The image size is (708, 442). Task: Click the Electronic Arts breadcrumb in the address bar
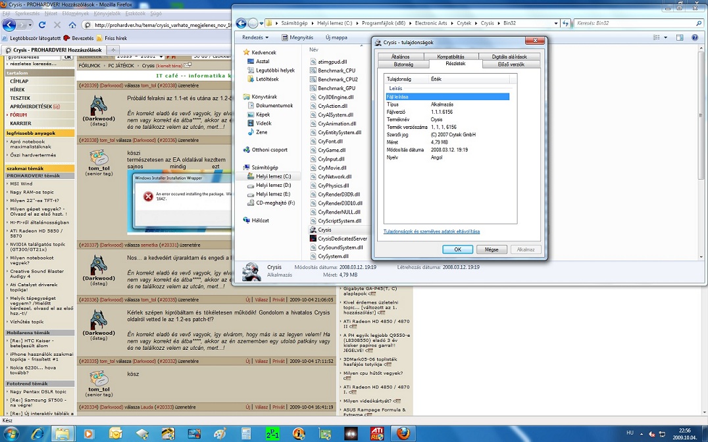coord(431,23)
